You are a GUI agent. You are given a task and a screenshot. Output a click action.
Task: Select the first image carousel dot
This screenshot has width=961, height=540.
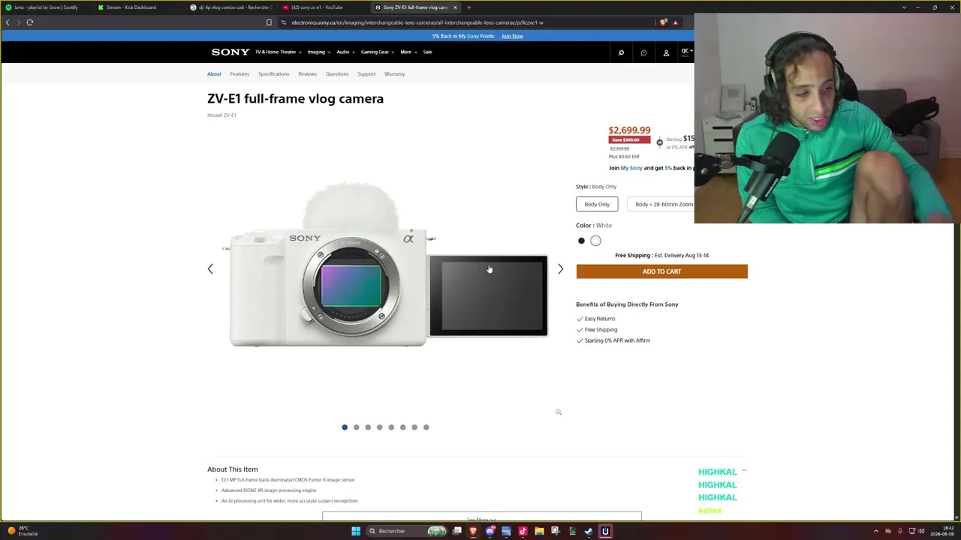point(345,427)
